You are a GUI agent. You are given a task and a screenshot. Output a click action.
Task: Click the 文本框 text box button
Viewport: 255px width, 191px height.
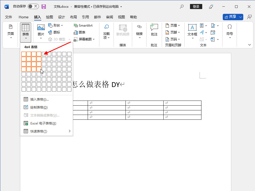coord(192,32)
